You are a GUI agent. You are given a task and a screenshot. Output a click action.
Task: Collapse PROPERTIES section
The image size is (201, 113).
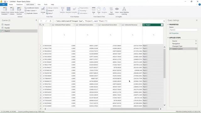click(168, 24)
